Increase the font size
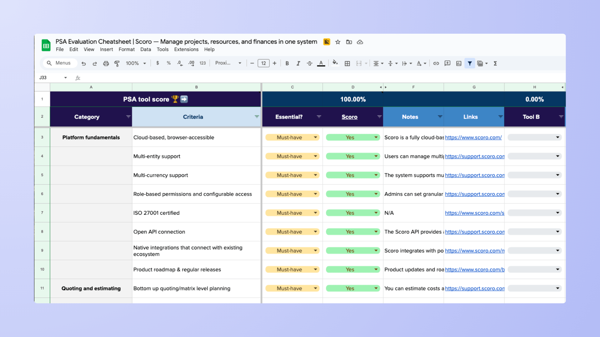The image size is (600, 337). pos(275,63)
